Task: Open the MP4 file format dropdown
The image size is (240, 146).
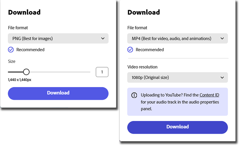Action: (x=177, y=38)
